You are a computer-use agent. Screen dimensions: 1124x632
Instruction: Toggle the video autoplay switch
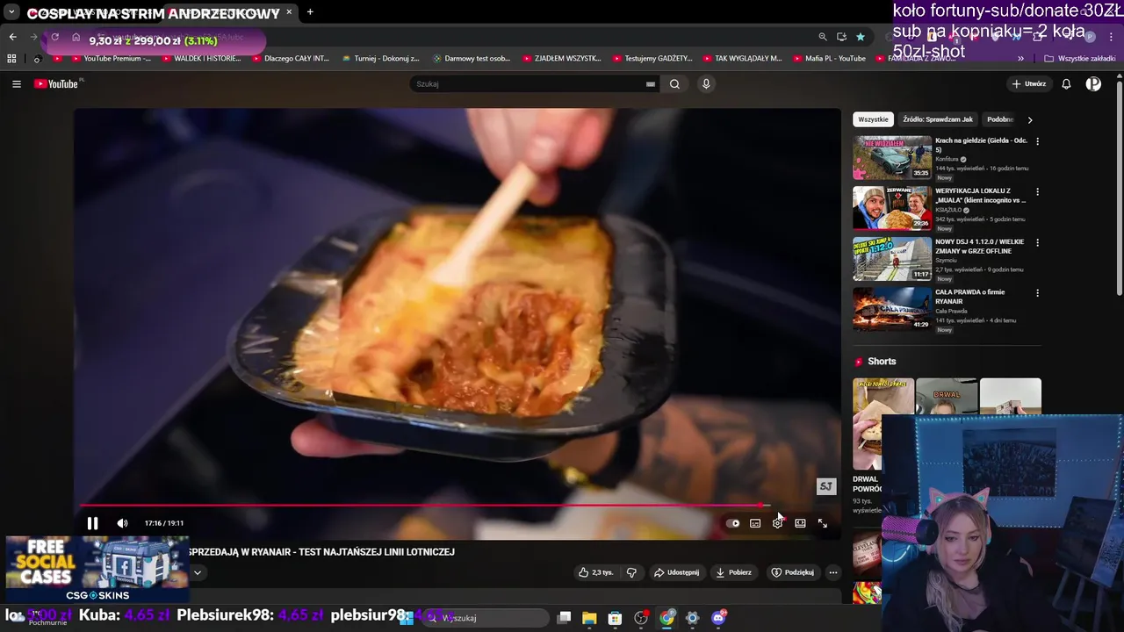click(x=733, y=523)
